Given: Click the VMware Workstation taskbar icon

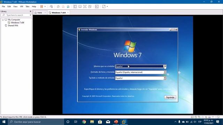Looking at the screenshot, I should (124, 122).
